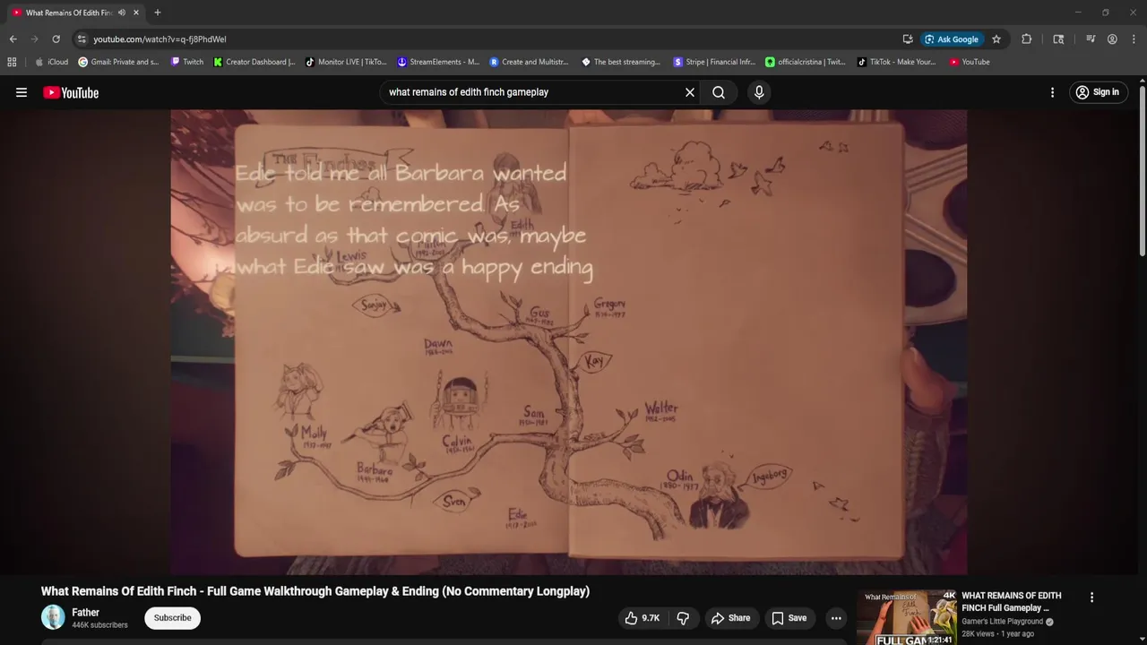Mute the tab via speaker icon
The image size is (1147, 645).
121,13
